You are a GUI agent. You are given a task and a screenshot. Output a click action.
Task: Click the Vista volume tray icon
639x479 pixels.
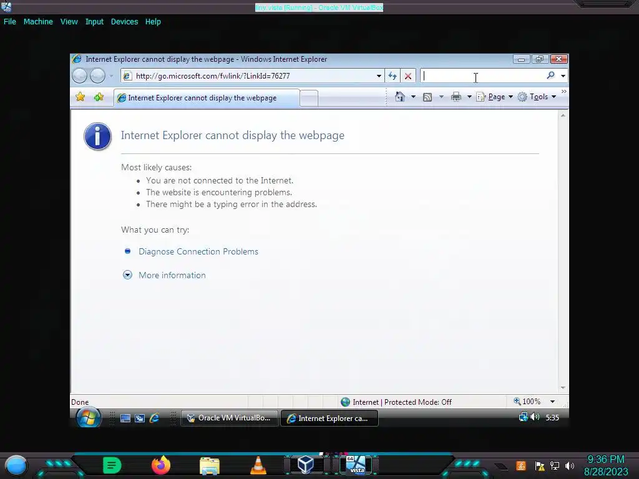535,417
